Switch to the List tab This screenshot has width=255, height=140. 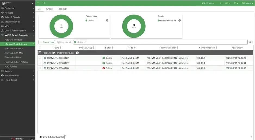(39, 9)
